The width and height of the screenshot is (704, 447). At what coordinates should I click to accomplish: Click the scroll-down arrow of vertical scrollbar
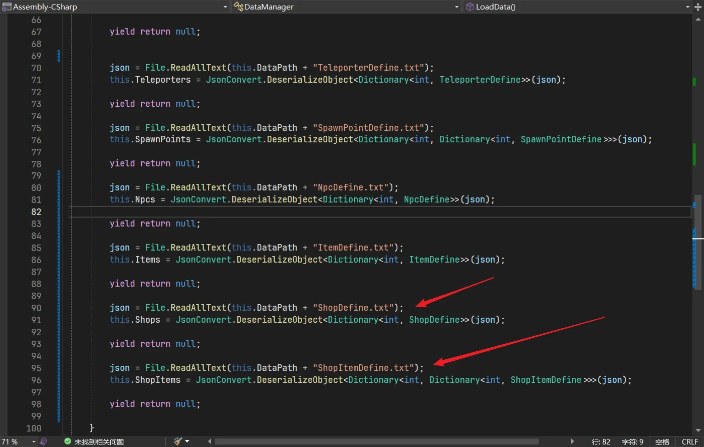tap(698, 430)
